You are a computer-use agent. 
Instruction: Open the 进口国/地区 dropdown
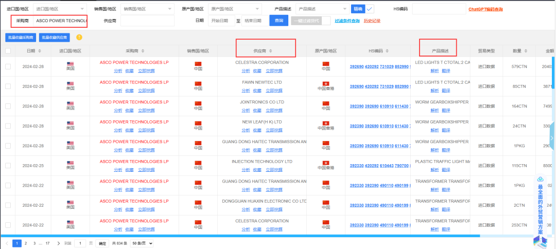tap(60, 9)
